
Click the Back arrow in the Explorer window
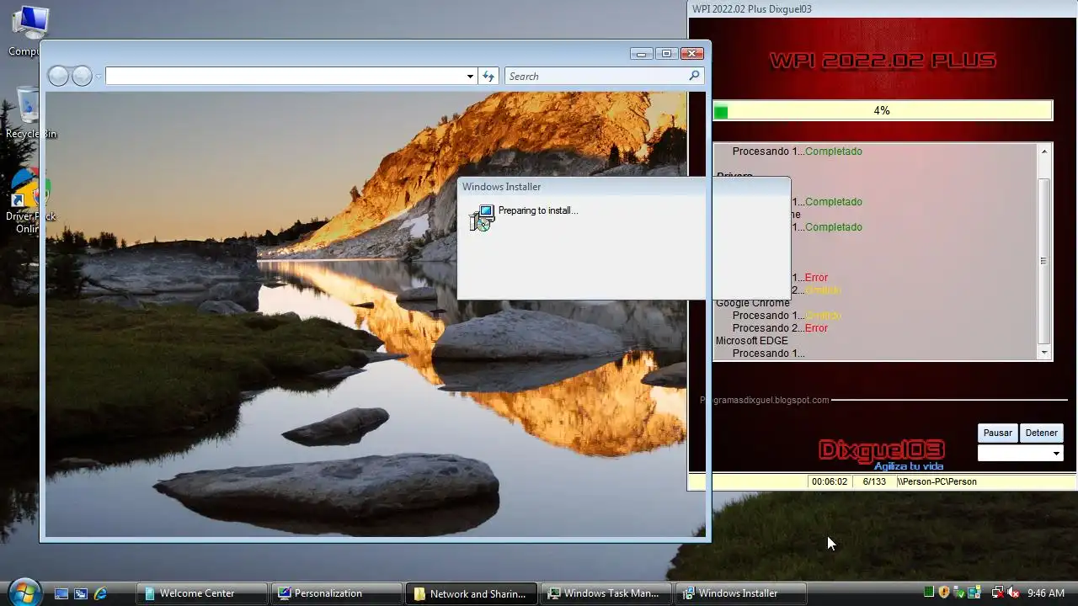(58, 77)
